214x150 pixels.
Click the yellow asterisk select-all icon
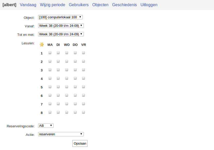coord(42,45)
